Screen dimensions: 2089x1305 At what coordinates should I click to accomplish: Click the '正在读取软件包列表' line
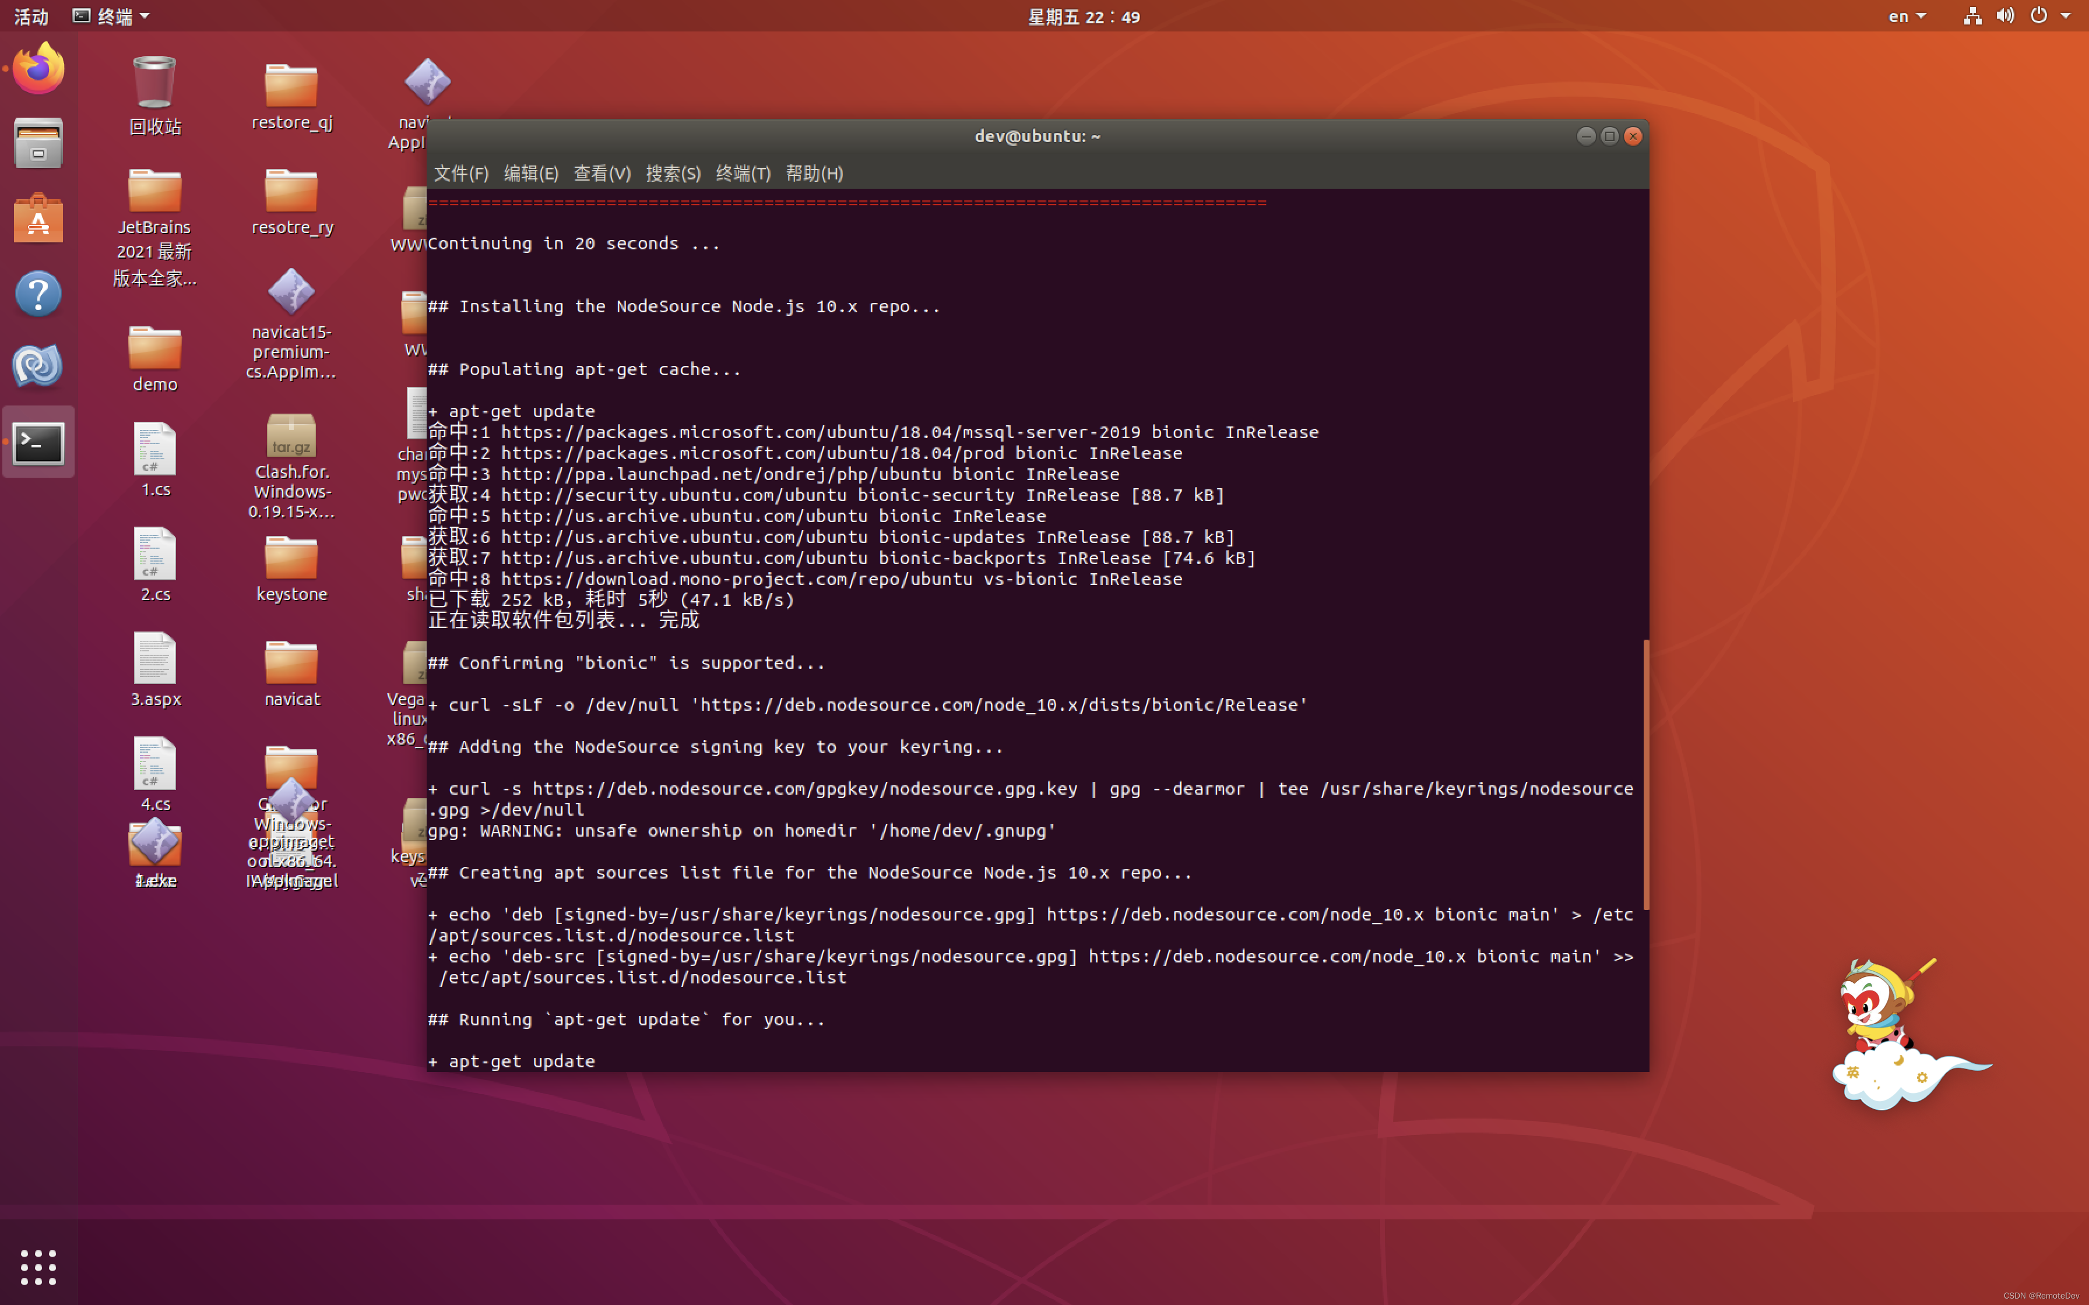pos(564,620)
